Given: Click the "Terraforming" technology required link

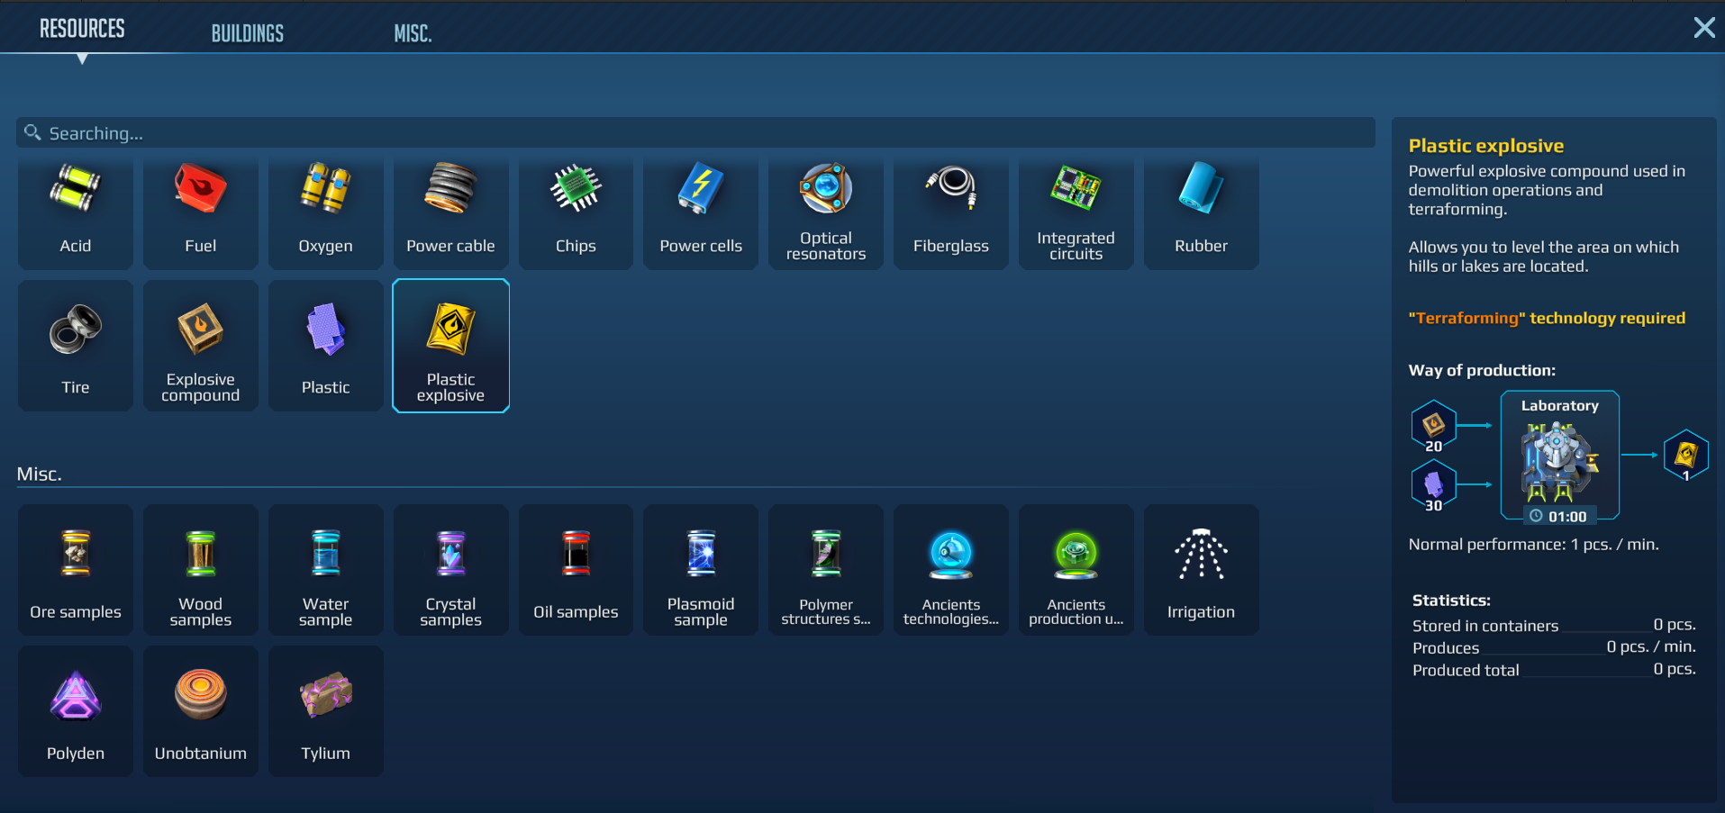Looking at the screenshot, I should click(x=1547, y=318).
